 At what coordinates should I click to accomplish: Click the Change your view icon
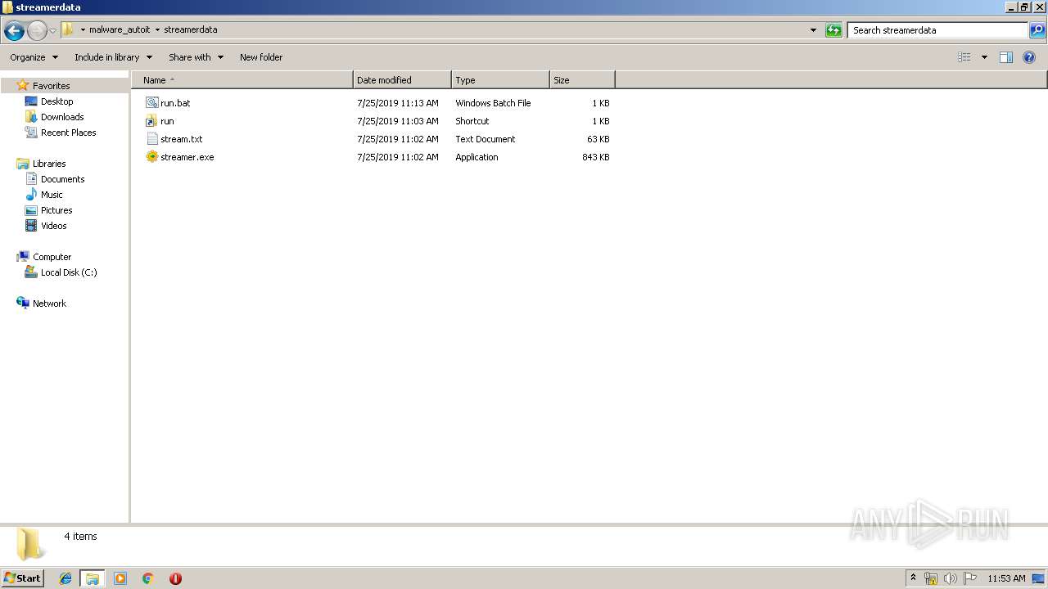coord(964,57)
